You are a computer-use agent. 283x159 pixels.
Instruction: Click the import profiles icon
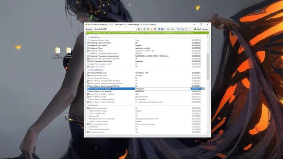point(173,29)
